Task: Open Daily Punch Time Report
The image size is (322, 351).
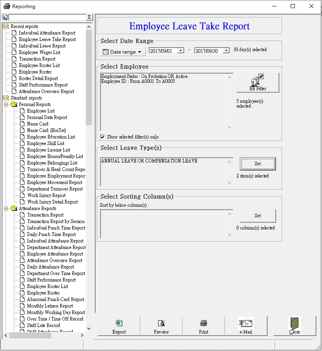Action: (51, 234)
